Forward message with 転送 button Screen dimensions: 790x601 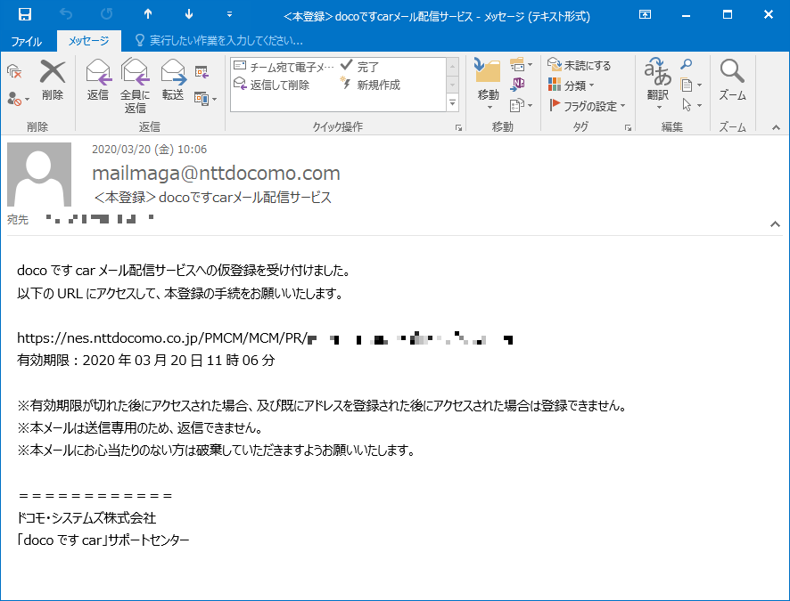coord(173,80)
